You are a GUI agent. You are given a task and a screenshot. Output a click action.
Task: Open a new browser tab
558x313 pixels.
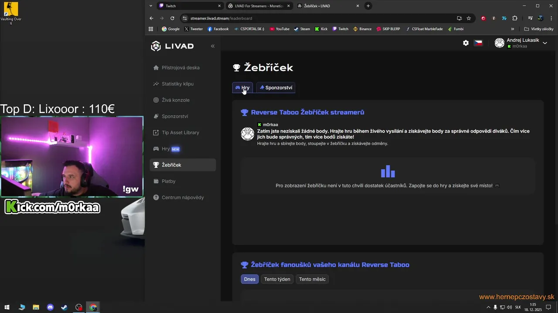pos(368,6)
